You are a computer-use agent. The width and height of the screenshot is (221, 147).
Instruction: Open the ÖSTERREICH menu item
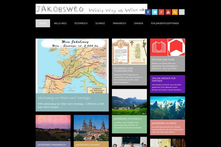tap(81, 24)
